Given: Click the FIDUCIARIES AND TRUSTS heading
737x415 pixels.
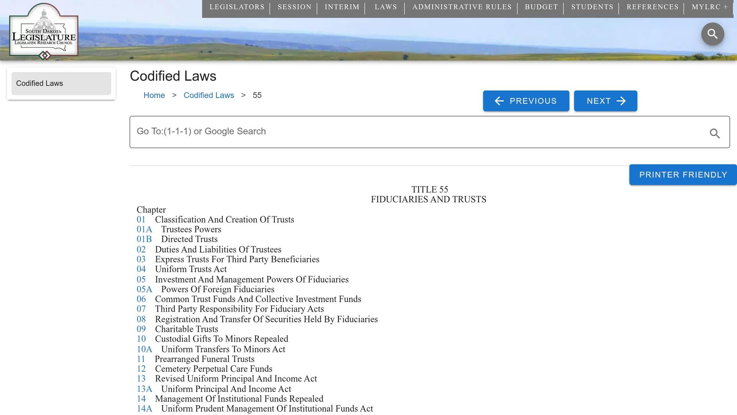Looking at the screenshot, I should pyautogui.click(x=429, y=200).
